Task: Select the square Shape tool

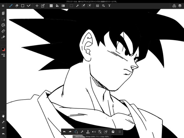Action: [x=23, y=6]
